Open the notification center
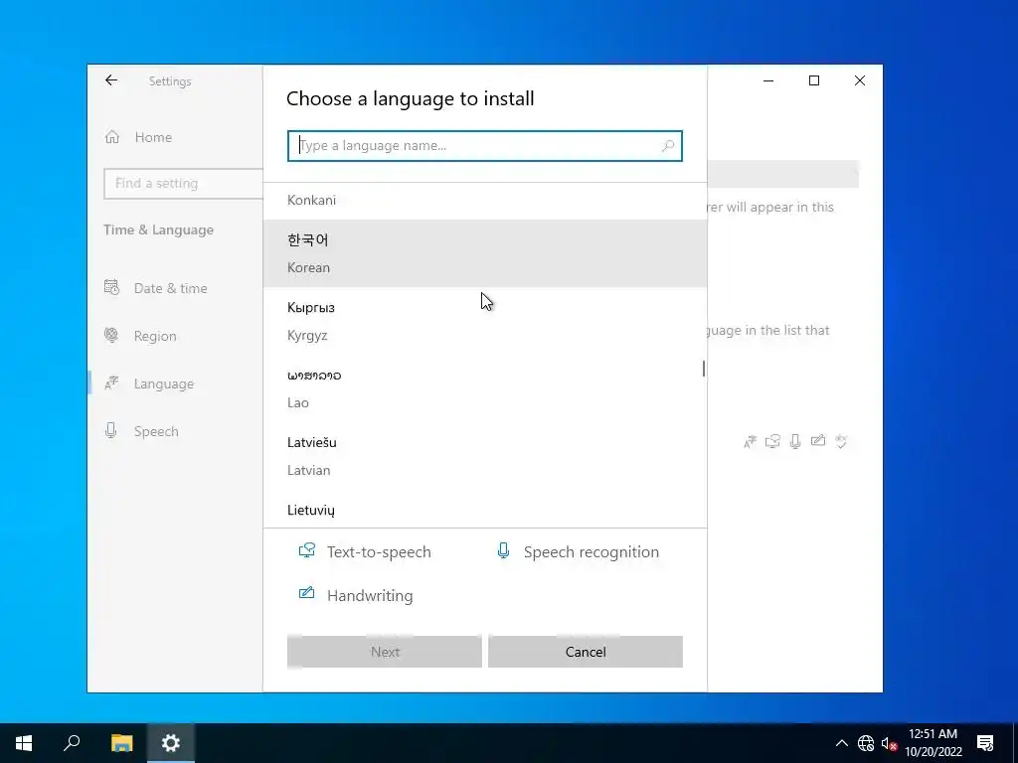 pos(985,743)
